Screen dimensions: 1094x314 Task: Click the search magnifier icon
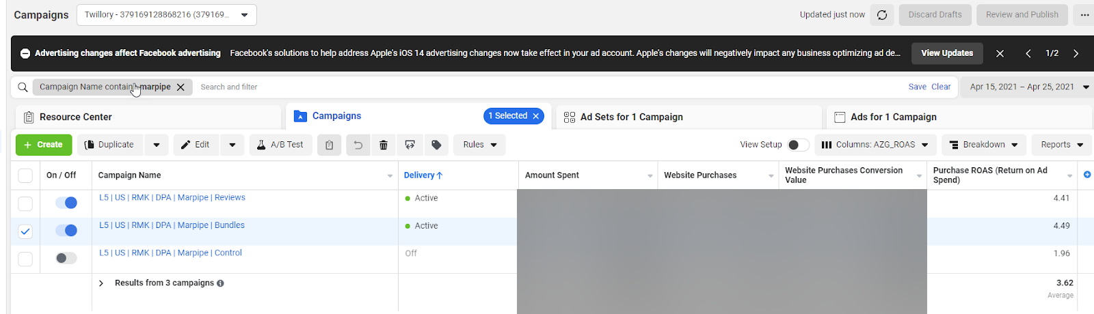tap(23, 87)
